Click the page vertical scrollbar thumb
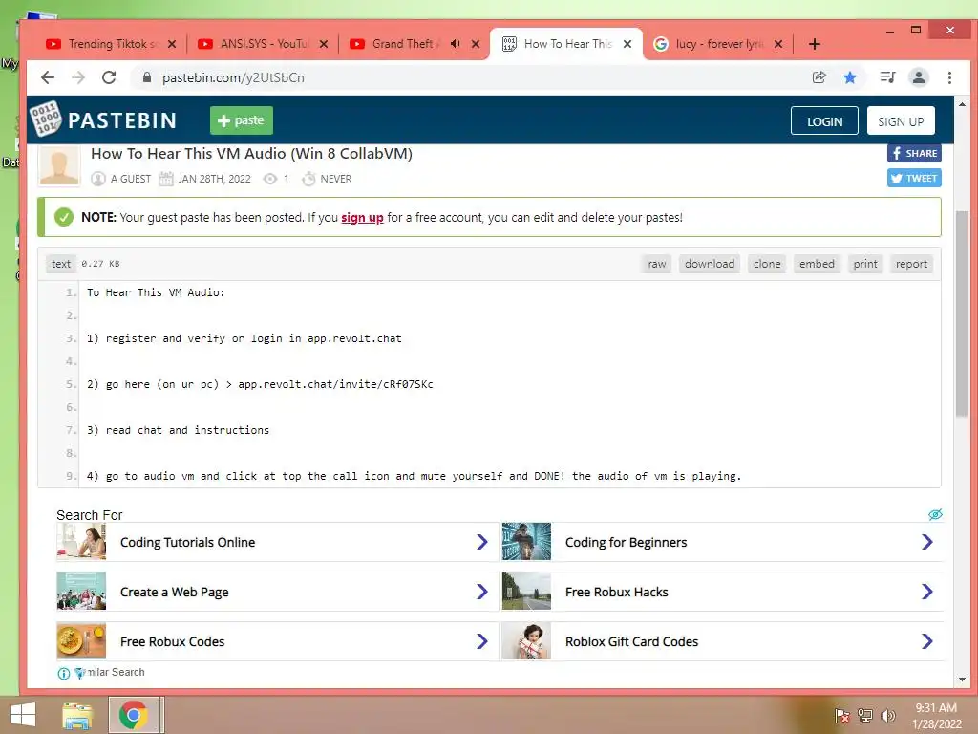This screenshot has width=978, height=734. click(962, 313)
